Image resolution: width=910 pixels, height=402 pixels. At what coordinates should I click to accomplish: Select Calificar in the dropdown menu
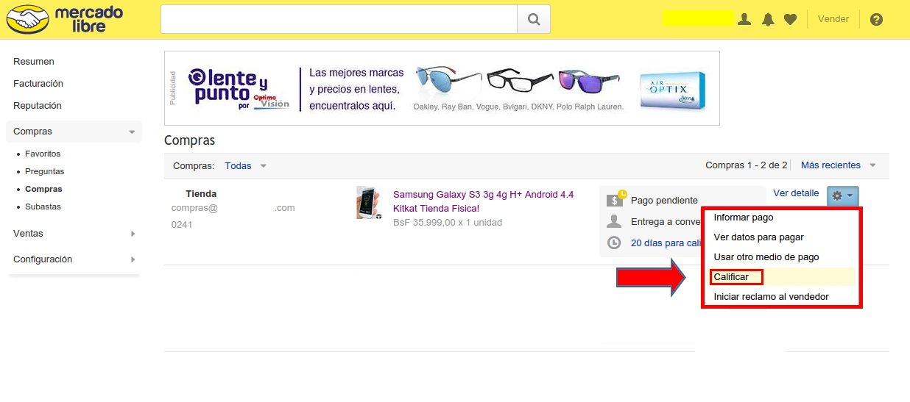click(732, 277)
